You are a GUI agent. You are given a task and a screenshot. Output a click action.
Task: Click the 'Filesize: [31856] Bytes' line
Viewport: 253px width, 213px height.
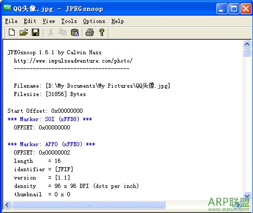tap(50, 94)
